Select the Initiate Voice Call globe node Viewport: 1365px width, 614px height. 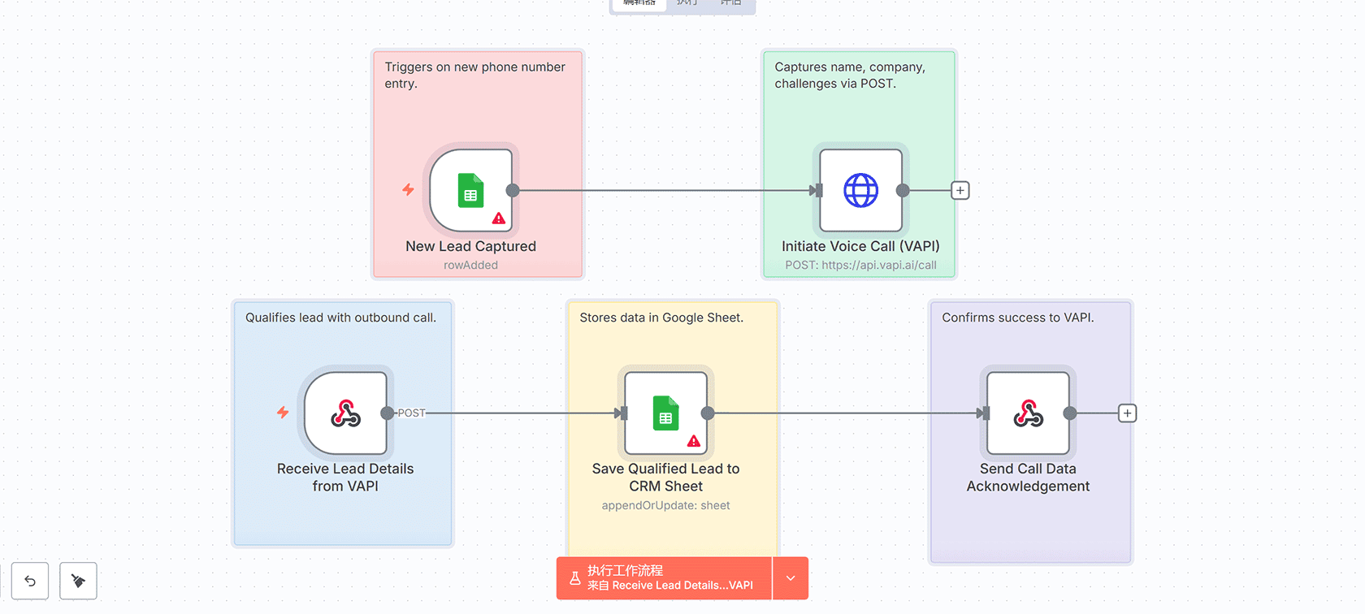(860, 191)
